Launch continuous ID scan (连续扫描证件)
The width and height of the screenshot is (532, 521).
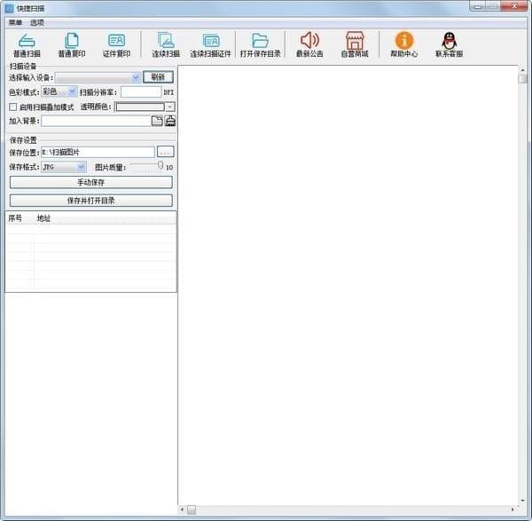(210, 45)
